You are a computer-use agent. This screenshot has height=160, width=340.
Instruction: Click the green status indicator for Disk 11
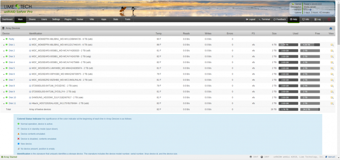point(6,103)
